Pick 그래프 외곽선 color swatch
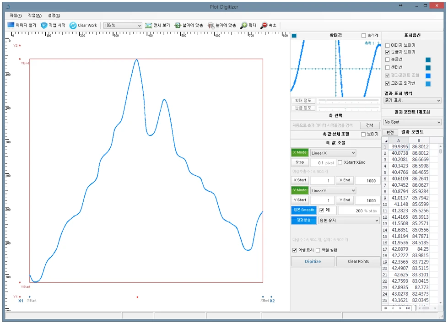Image resolution: width=448 pixels, height=324 pixels. (x=428, y=84)
